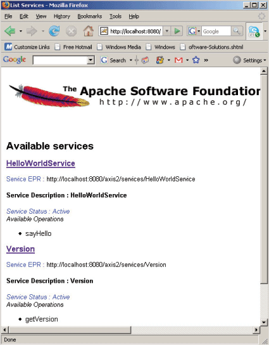The image size is (269, 345).
Task: Show more Google toolbar buttons chevron
Action: click(206, 60)
